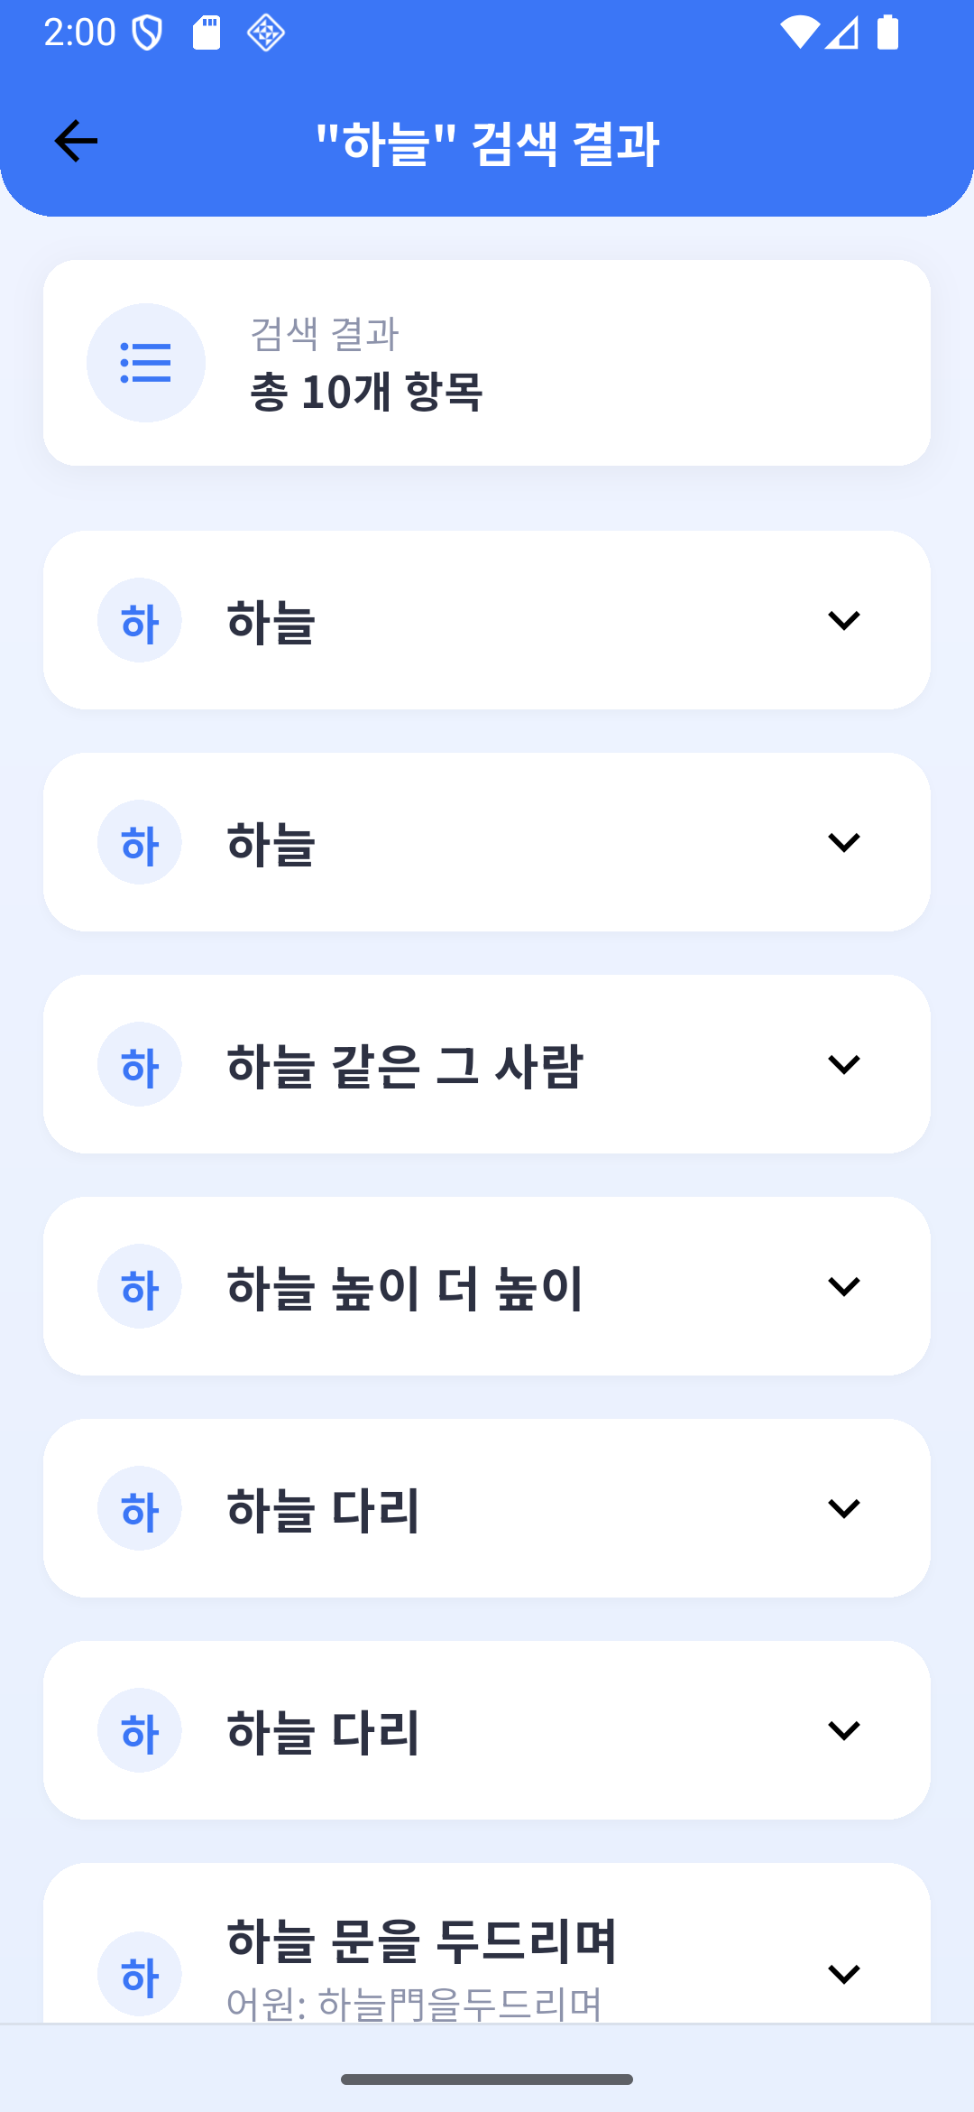This screenshot has height=2112, width=974.
Task: Expand the second 하늘 다리 chevron
Action: click(x=843, y=1730)
